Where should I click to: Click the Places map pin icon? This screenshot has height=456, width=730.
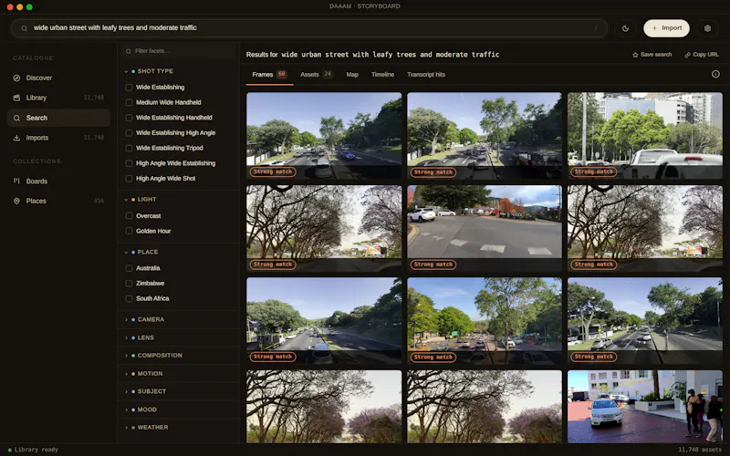coord(16,201)
